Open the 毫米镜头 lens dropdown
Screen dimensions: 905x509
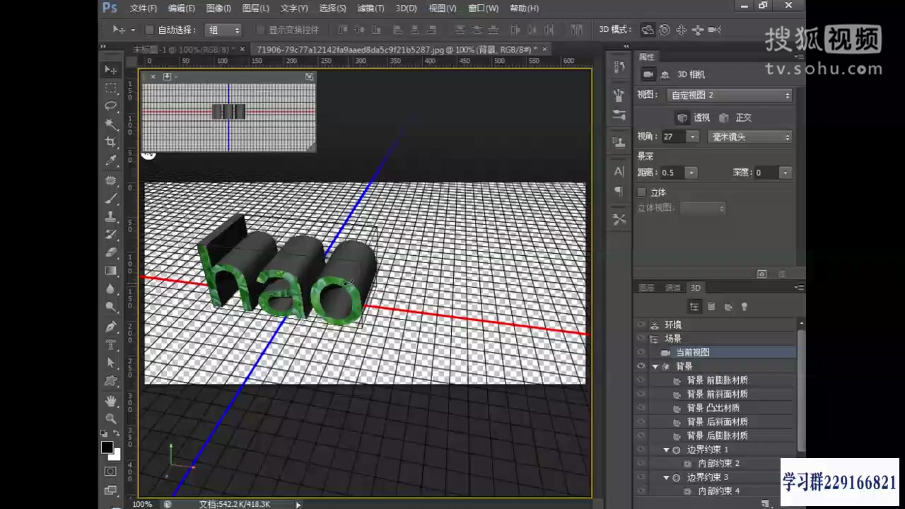[749, 136]
